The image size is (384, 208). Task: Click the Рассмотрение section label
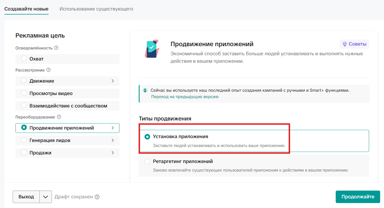pos(30,70)
